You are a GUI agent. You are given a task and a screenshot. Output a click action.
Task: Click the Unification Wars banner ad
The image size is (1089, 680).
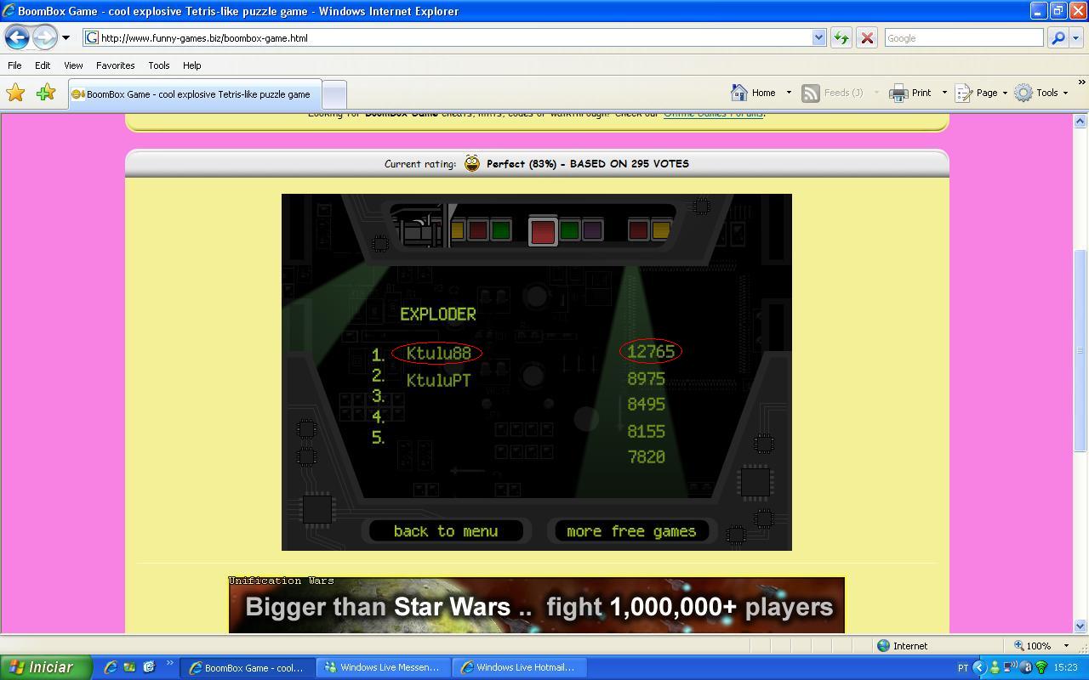pyautogui.click(x=537, y=605)
